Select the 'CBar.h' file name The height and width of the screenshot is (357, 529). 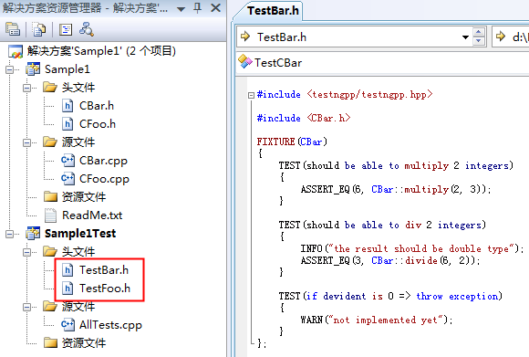97,106
